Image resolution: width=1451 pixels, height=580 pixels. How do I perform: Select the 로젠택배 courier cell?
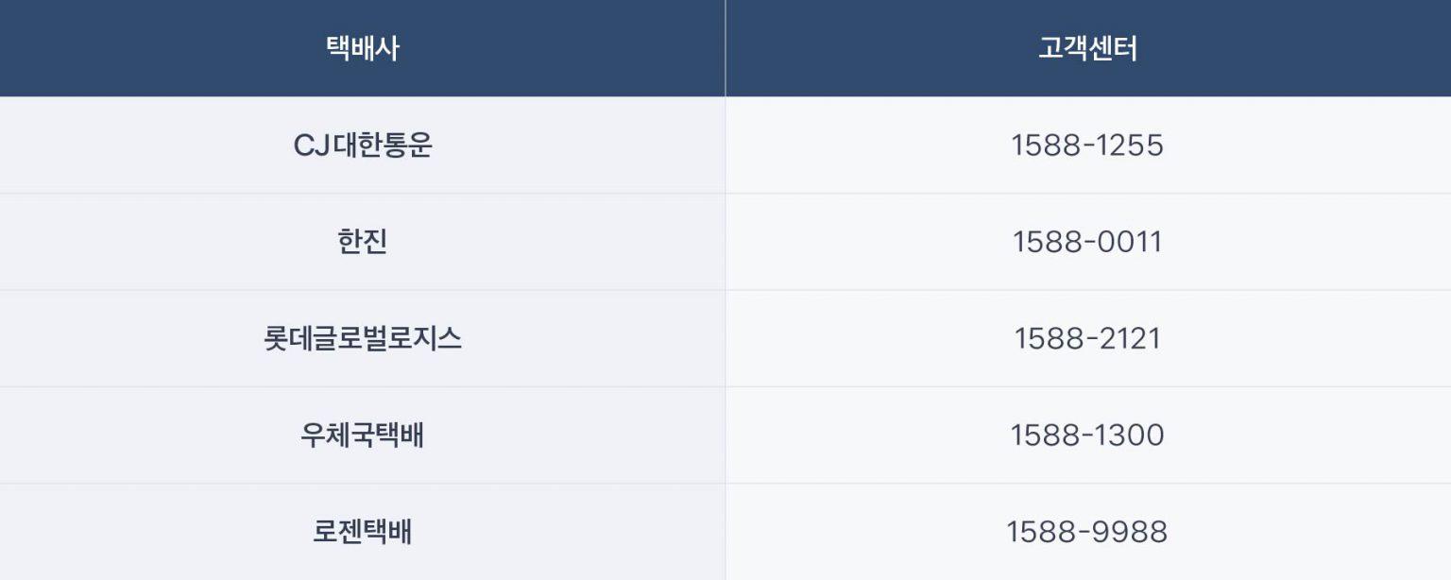[363, 532]
